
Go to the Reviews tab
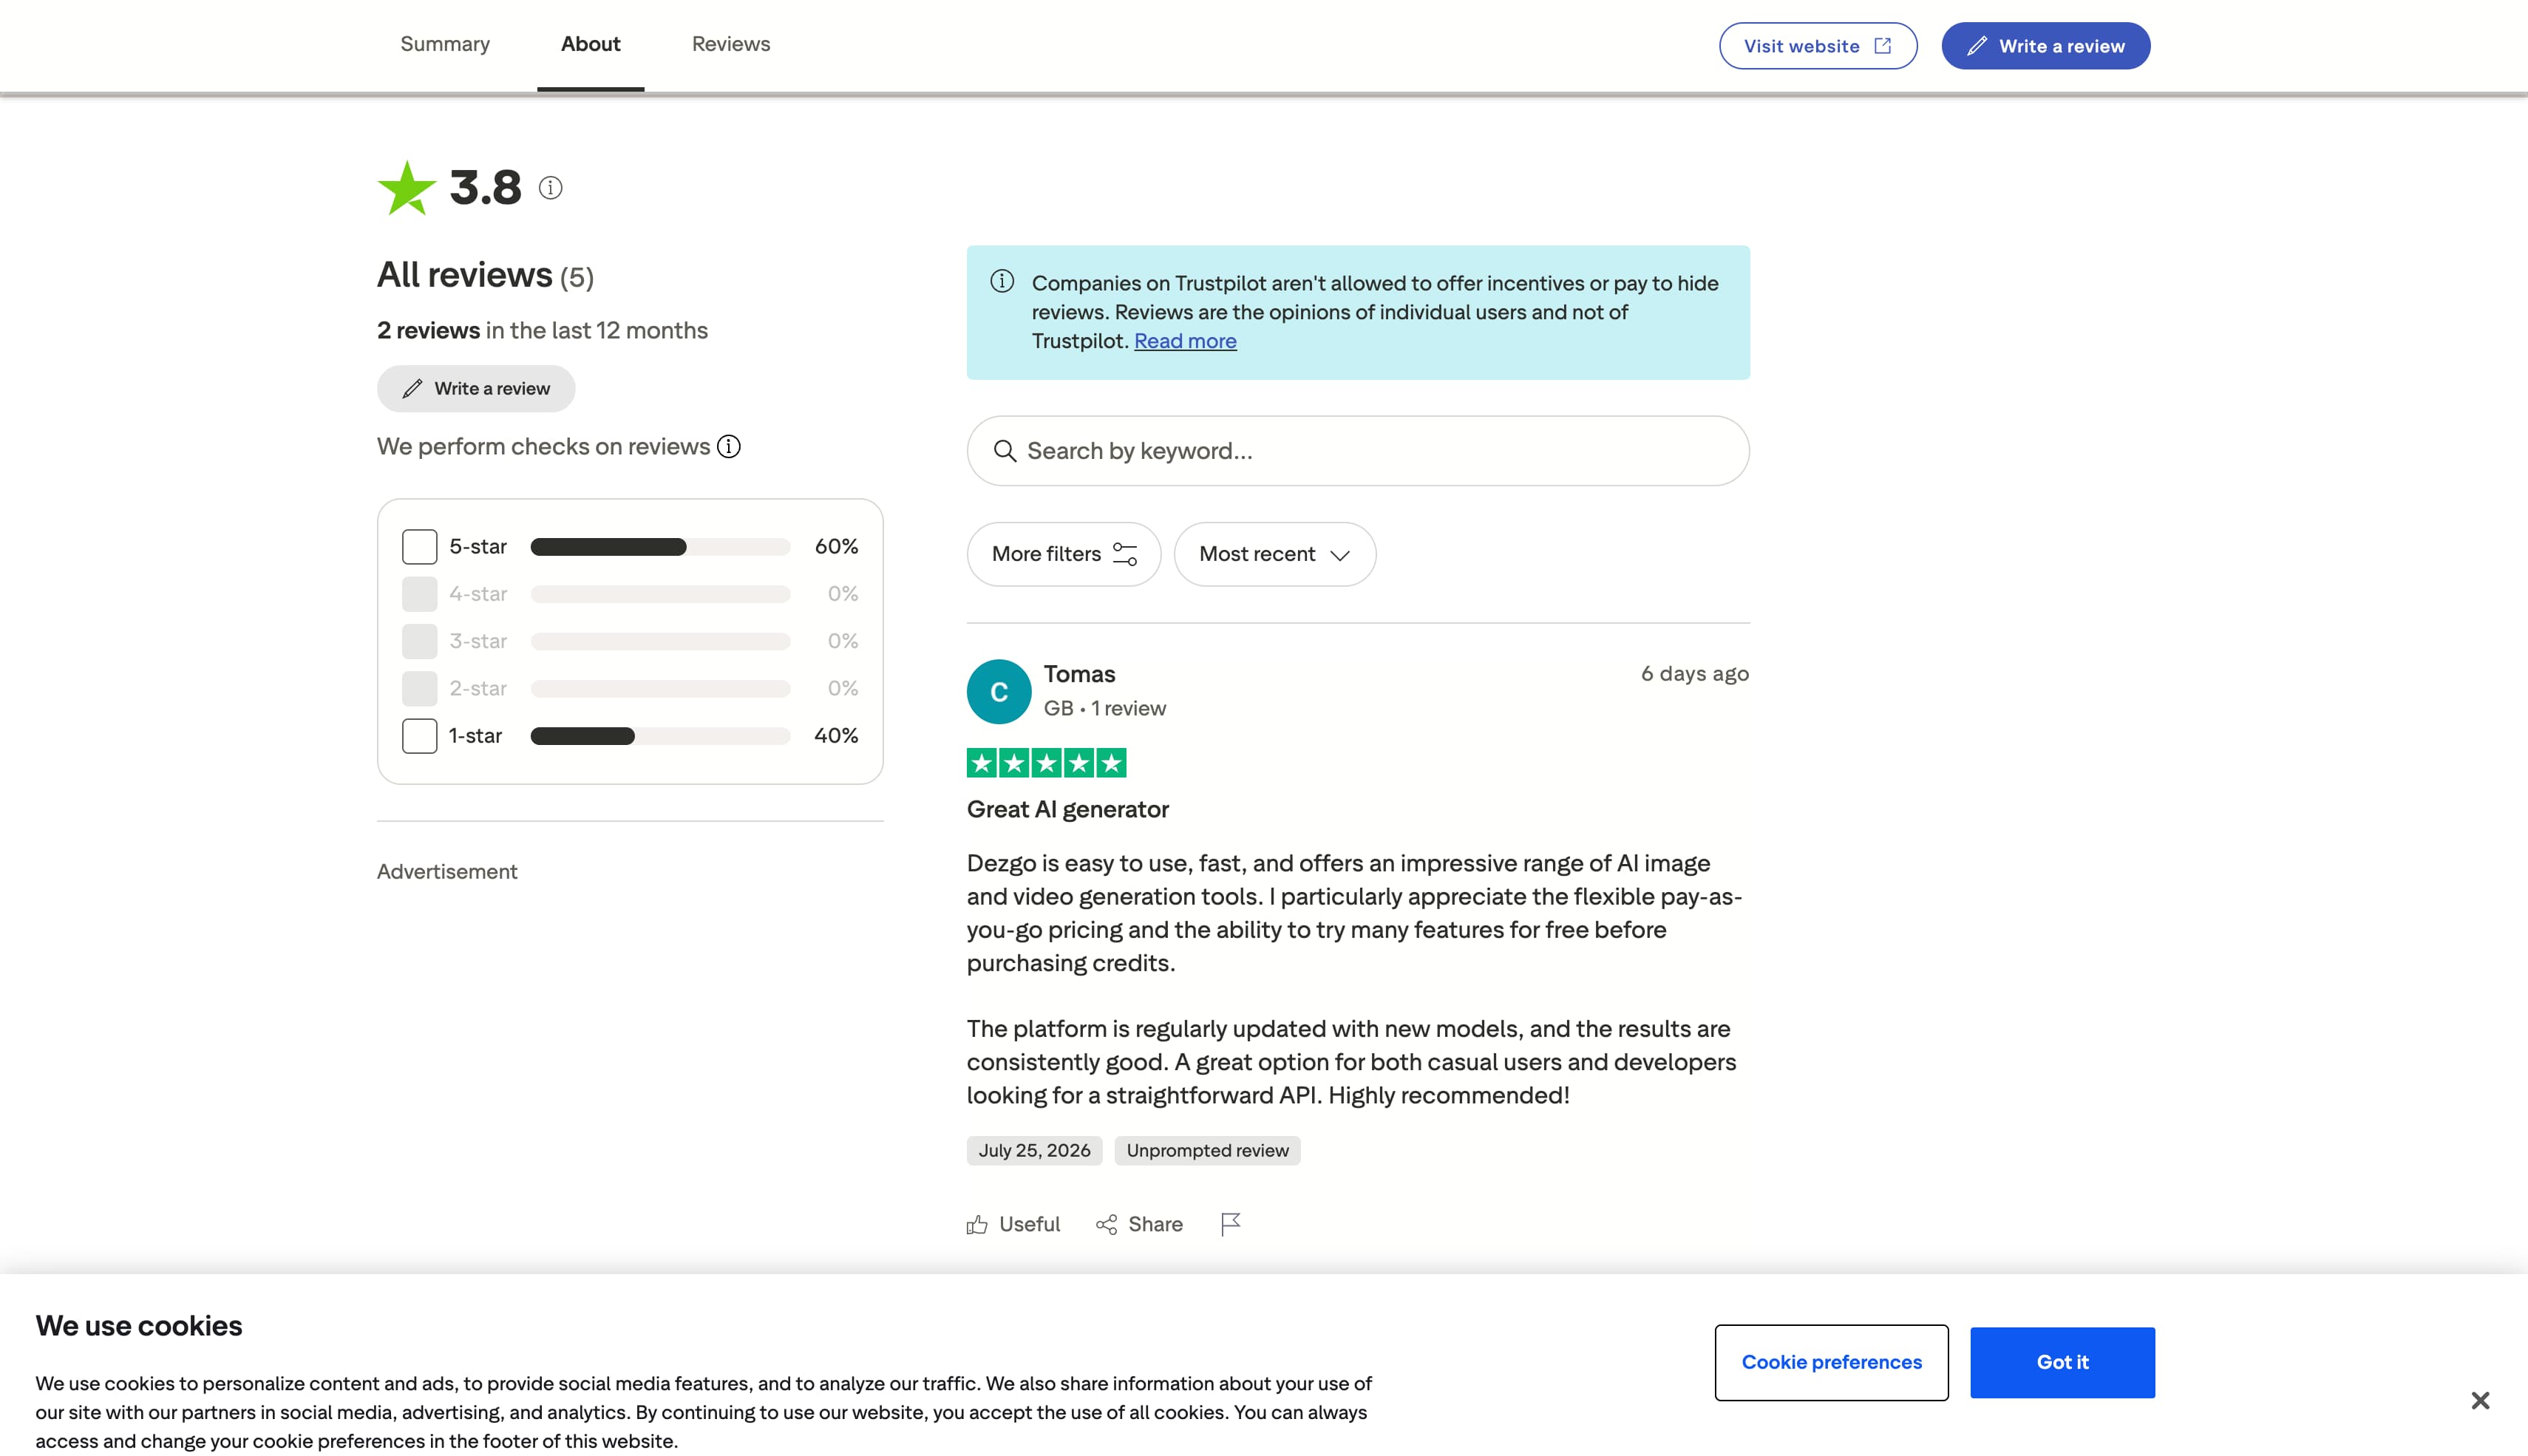click(x=731, y=44)
